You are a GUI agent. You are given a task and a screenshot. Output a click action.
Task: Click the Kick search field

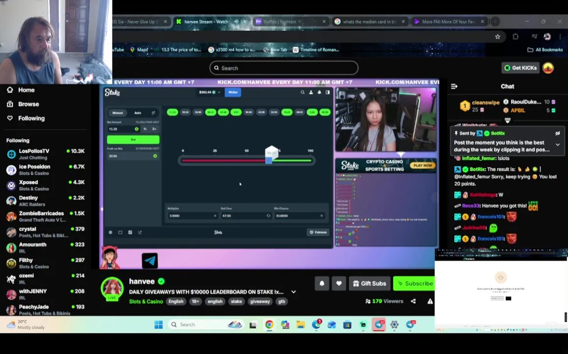[284, 68]
